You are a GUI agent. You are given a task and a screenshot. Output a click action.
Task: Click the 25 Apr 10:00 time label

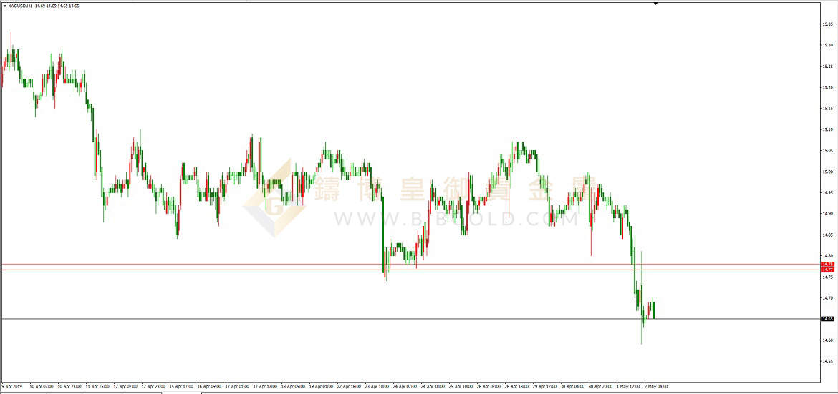[x=459, y=385]
